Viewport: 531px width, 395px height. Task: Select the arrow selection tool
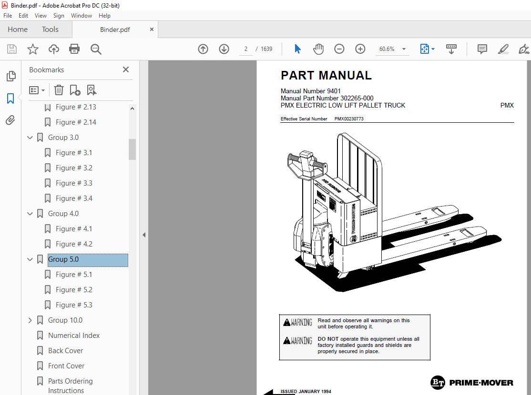pos(297,49)
